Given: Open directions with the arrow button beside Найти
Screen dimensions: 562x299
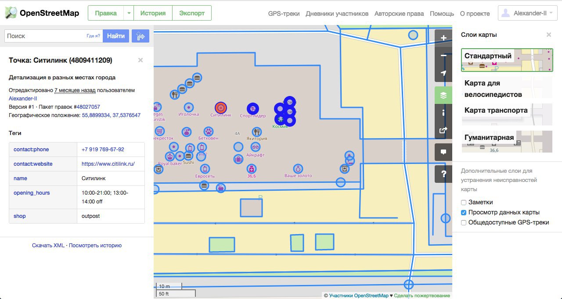Looking at the screenshot, I should click(140, 36).
